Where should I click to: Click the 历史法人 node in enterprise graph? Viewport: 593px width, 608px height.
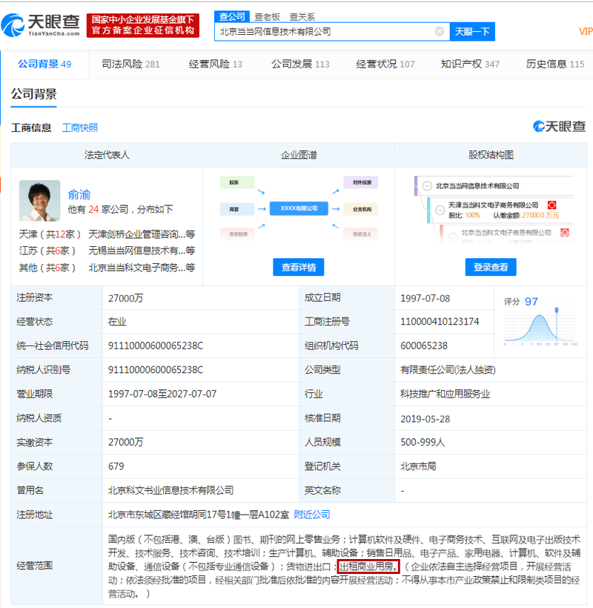[362, 234]
